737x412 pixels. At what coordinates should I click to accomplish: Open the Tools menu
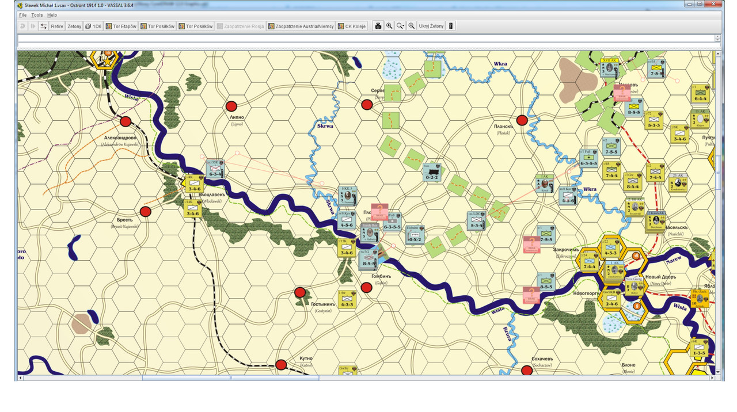tap(37, 15)
